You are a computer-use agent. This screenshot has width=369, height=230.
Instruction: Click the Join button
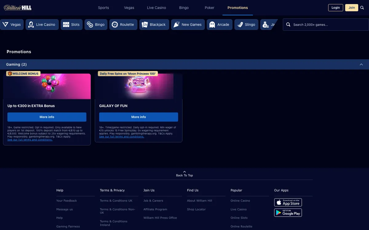click(x=351, y=8)
